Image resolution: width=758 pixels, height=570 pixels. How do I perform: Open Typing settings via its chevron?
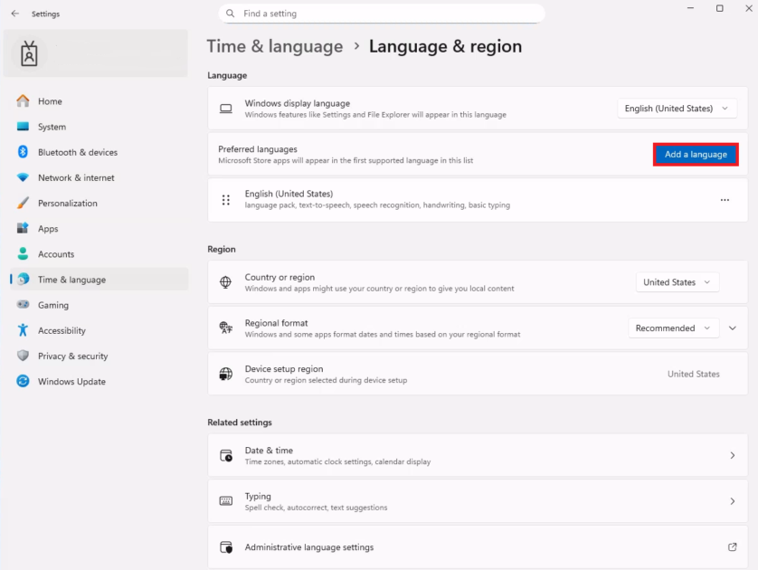coord(733,501)
